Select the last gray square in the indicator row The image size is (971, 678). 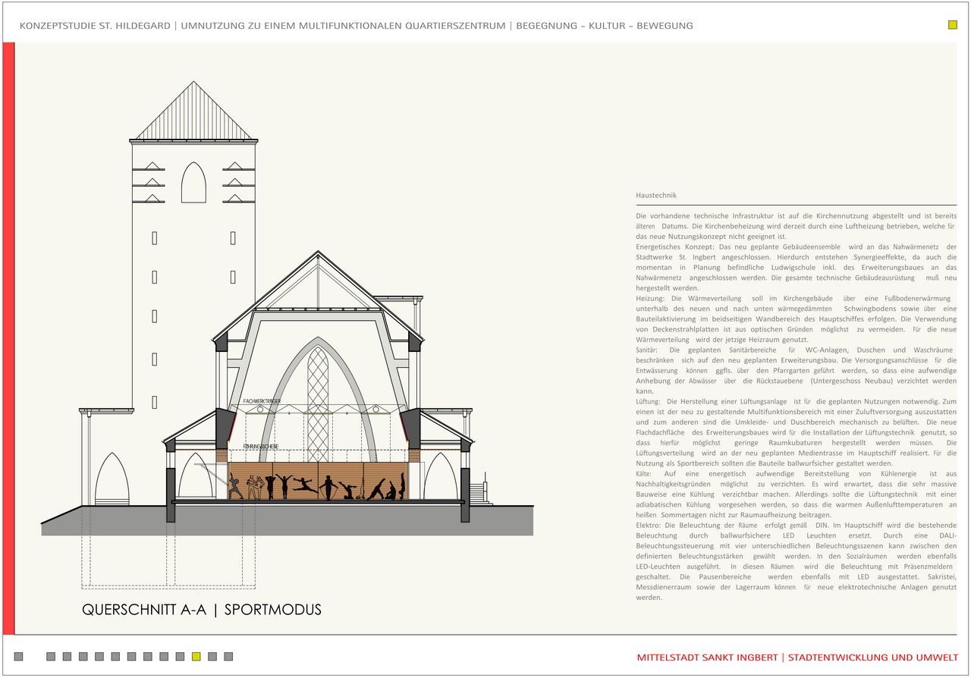point(228,657)
